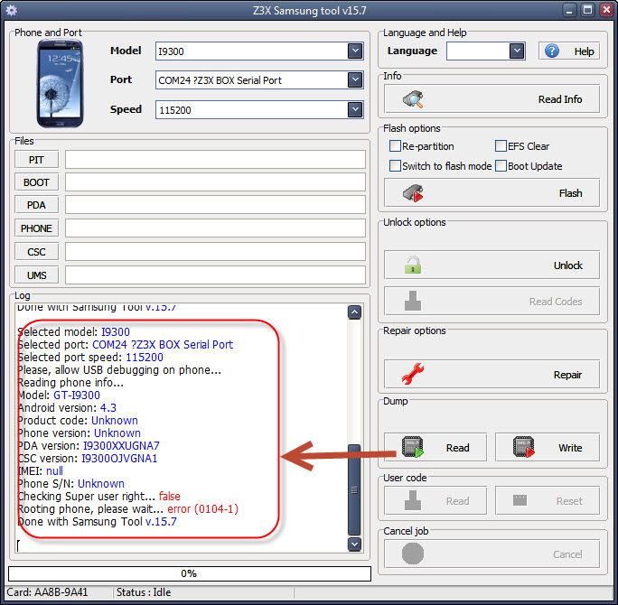The height and width of the screenshot is (605, 618).
Task: Open the Speed dropdown arrow
Action: click(355, 109)
